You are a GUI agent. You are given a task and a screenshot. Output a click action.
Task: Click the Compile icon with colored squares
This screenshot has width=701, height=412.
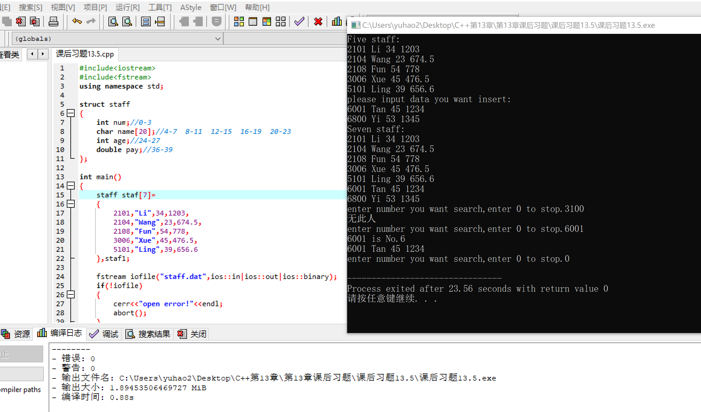coord(239,21)
